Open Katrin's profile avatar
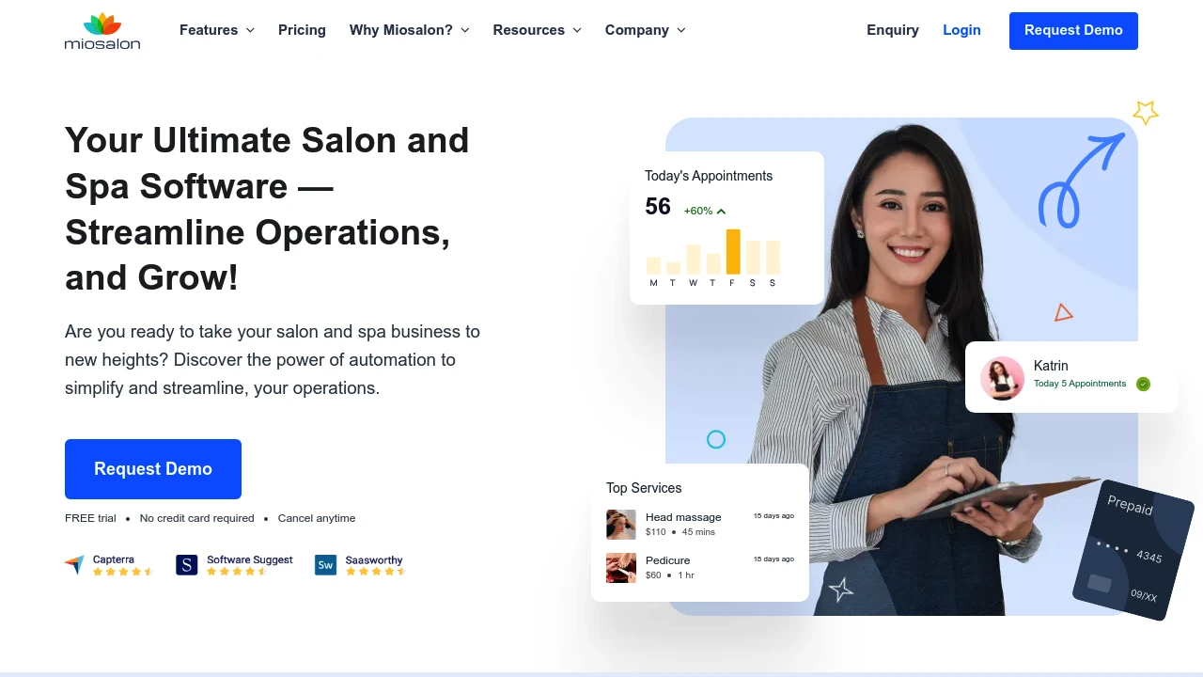Image resolution: width=1203 pixels, height=677 pixels. pos(1002,376)
